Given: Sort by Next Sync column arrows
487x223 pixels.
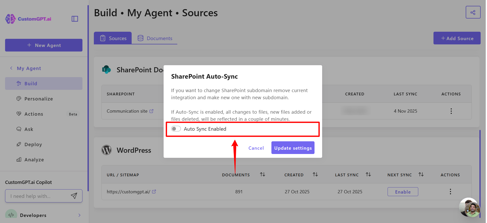Looking at the screenshot, I should (421, 175).
